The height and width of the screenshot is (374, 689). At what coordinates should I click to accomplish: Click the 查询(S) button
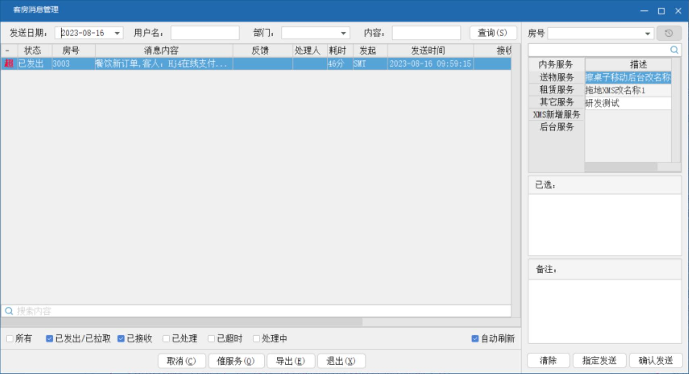(x=493, y=33)
